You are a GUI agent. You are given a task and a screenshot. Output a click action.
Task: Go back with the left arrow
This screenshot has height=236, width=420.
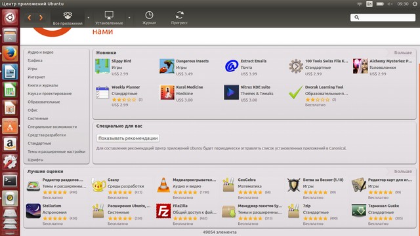click(x=30, y=18)
